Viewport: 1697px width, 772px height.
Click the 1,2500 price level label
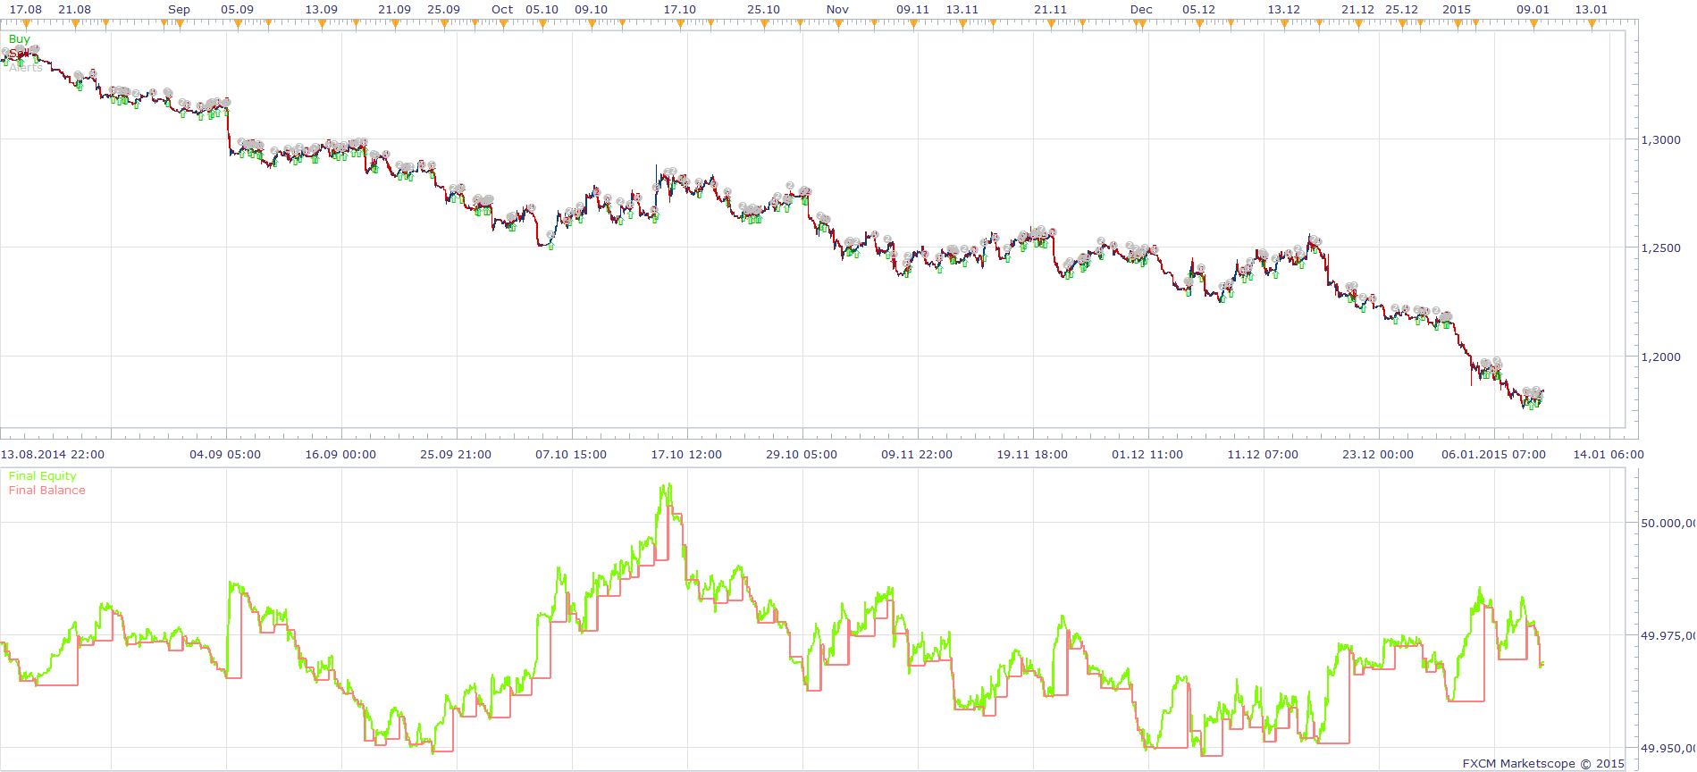click(1661, 248)
